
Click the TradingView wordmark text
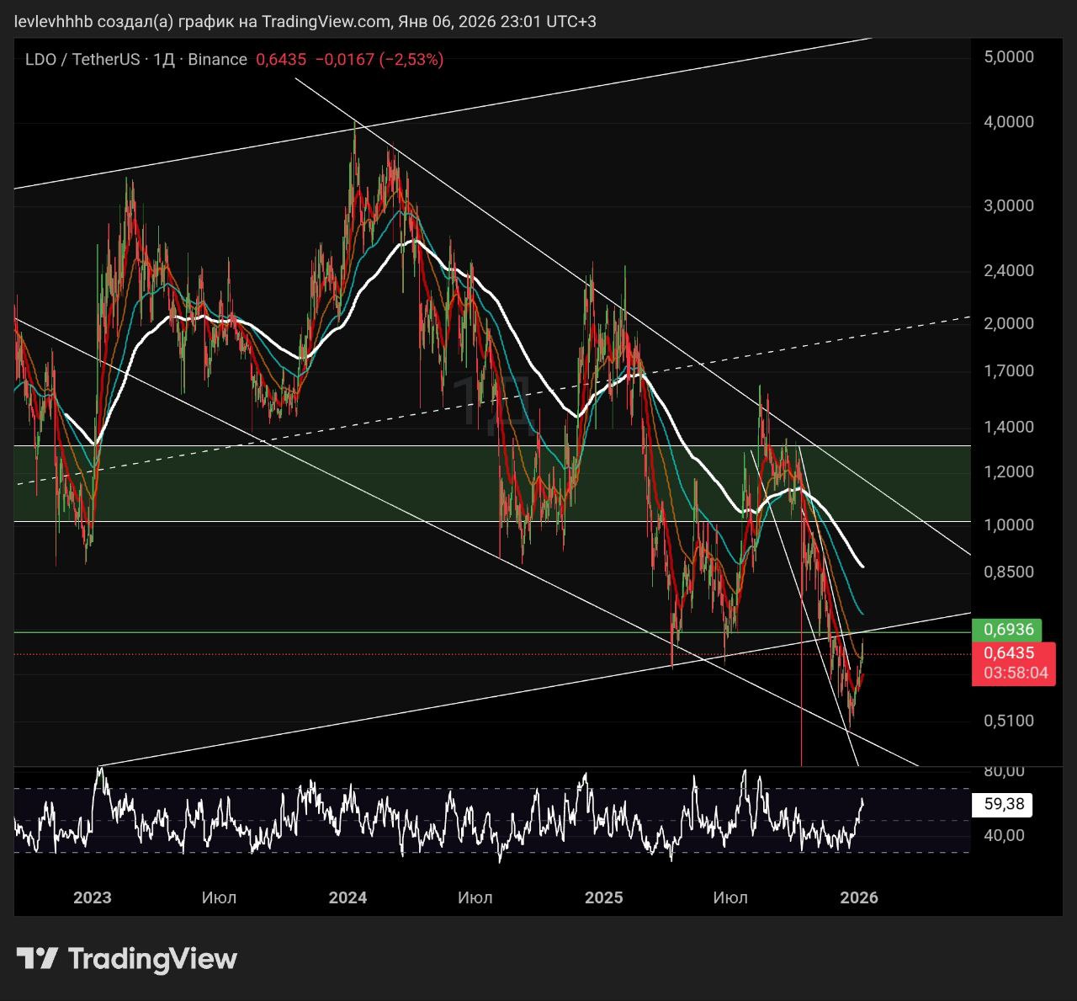[152, 958]
